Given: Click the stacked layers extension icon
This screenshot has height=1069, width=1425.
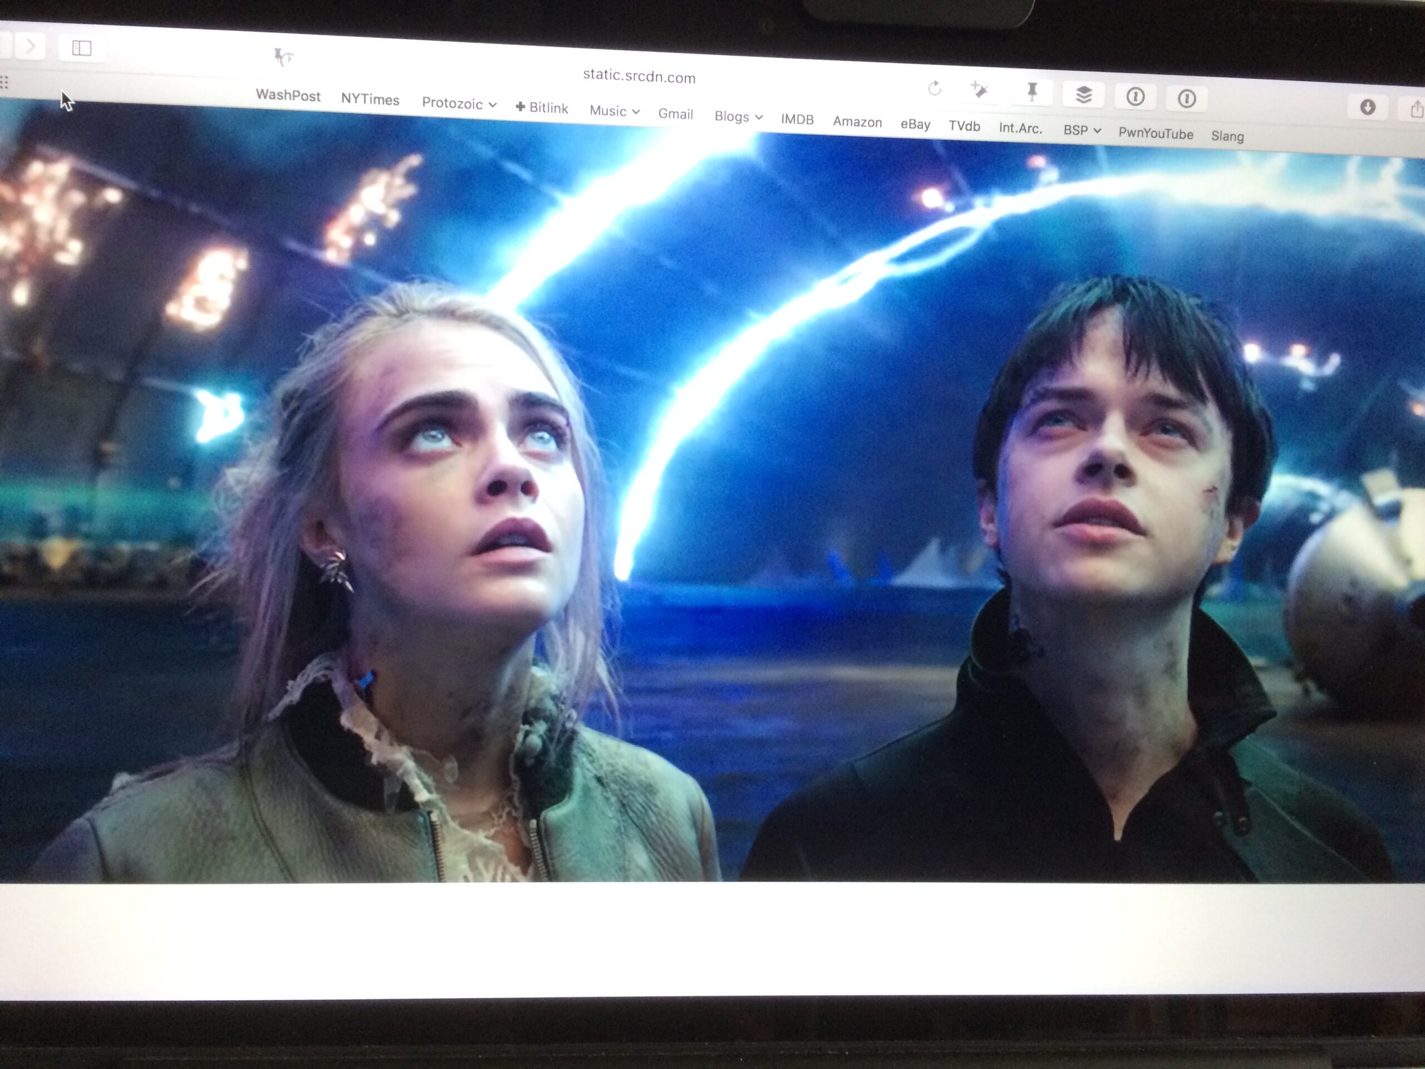Looking at the screenshot, I should [1084, 95].
